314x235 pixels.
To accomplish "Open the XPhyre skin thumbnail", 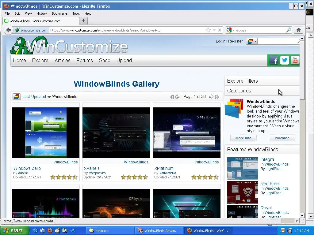I will click(116, 203).
